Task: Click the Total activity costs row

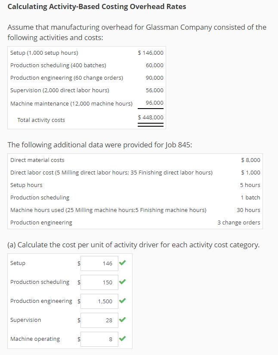Action: coord(41,120)
